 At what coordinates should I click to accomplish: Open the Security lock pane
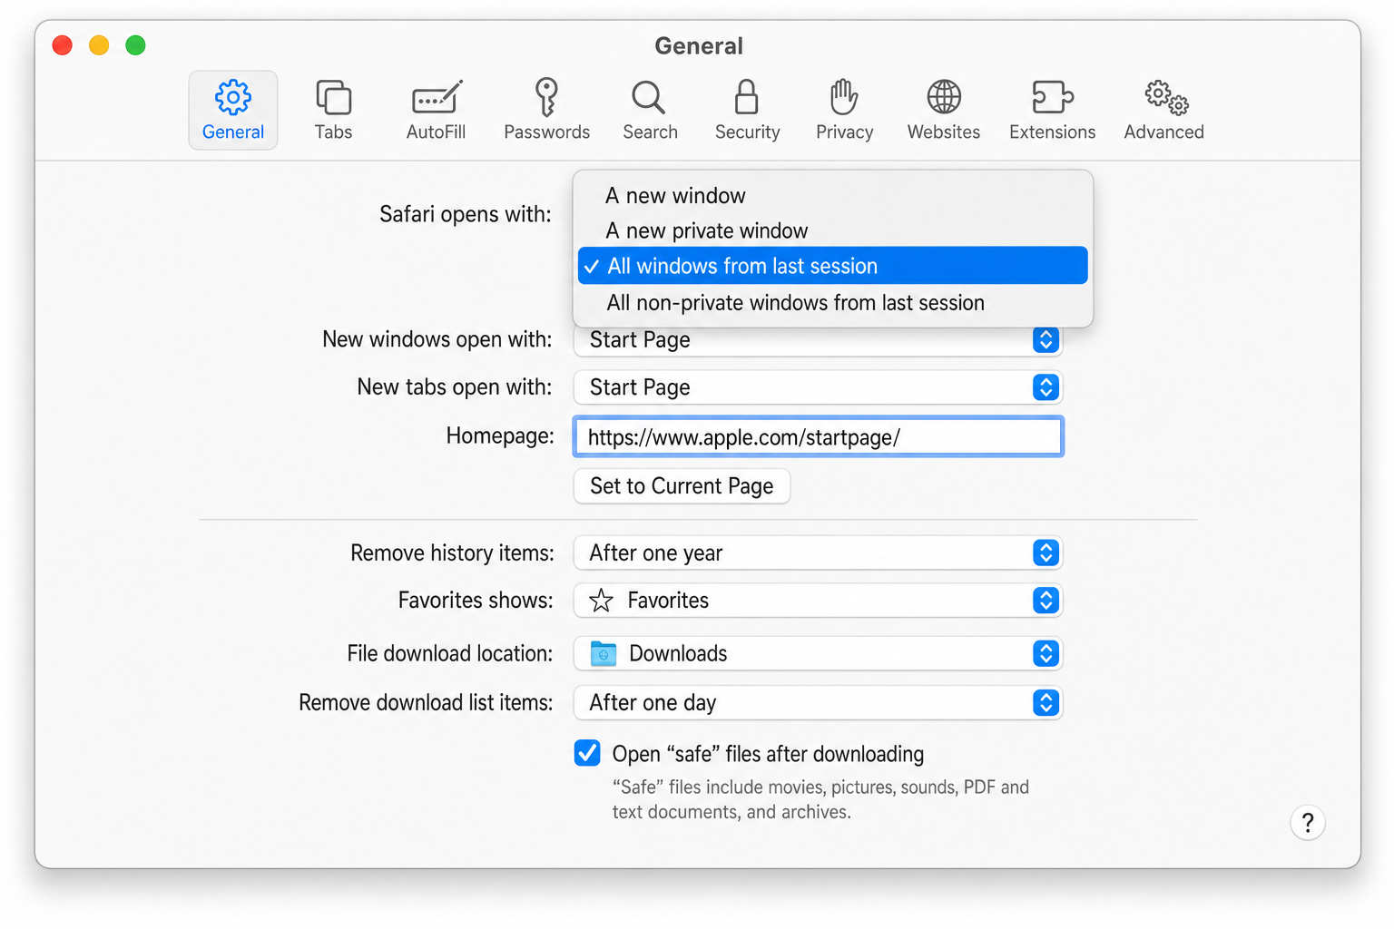point(747,111)
